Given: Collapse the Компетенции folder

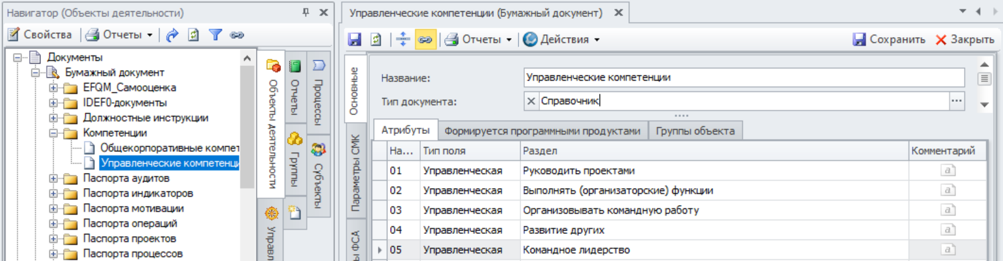Looking at the screenshot, I should [x=54, y=133].
